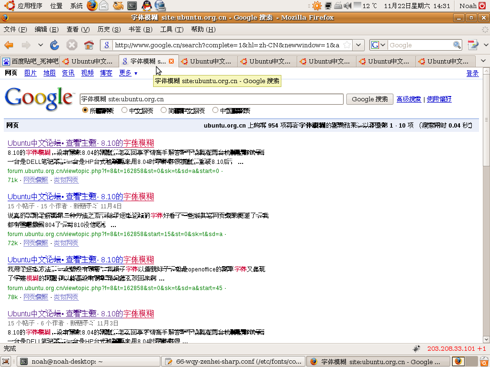Click the scrollbar up arrow
This screenshot has height=367, width=490.
[x=486, y=71]
